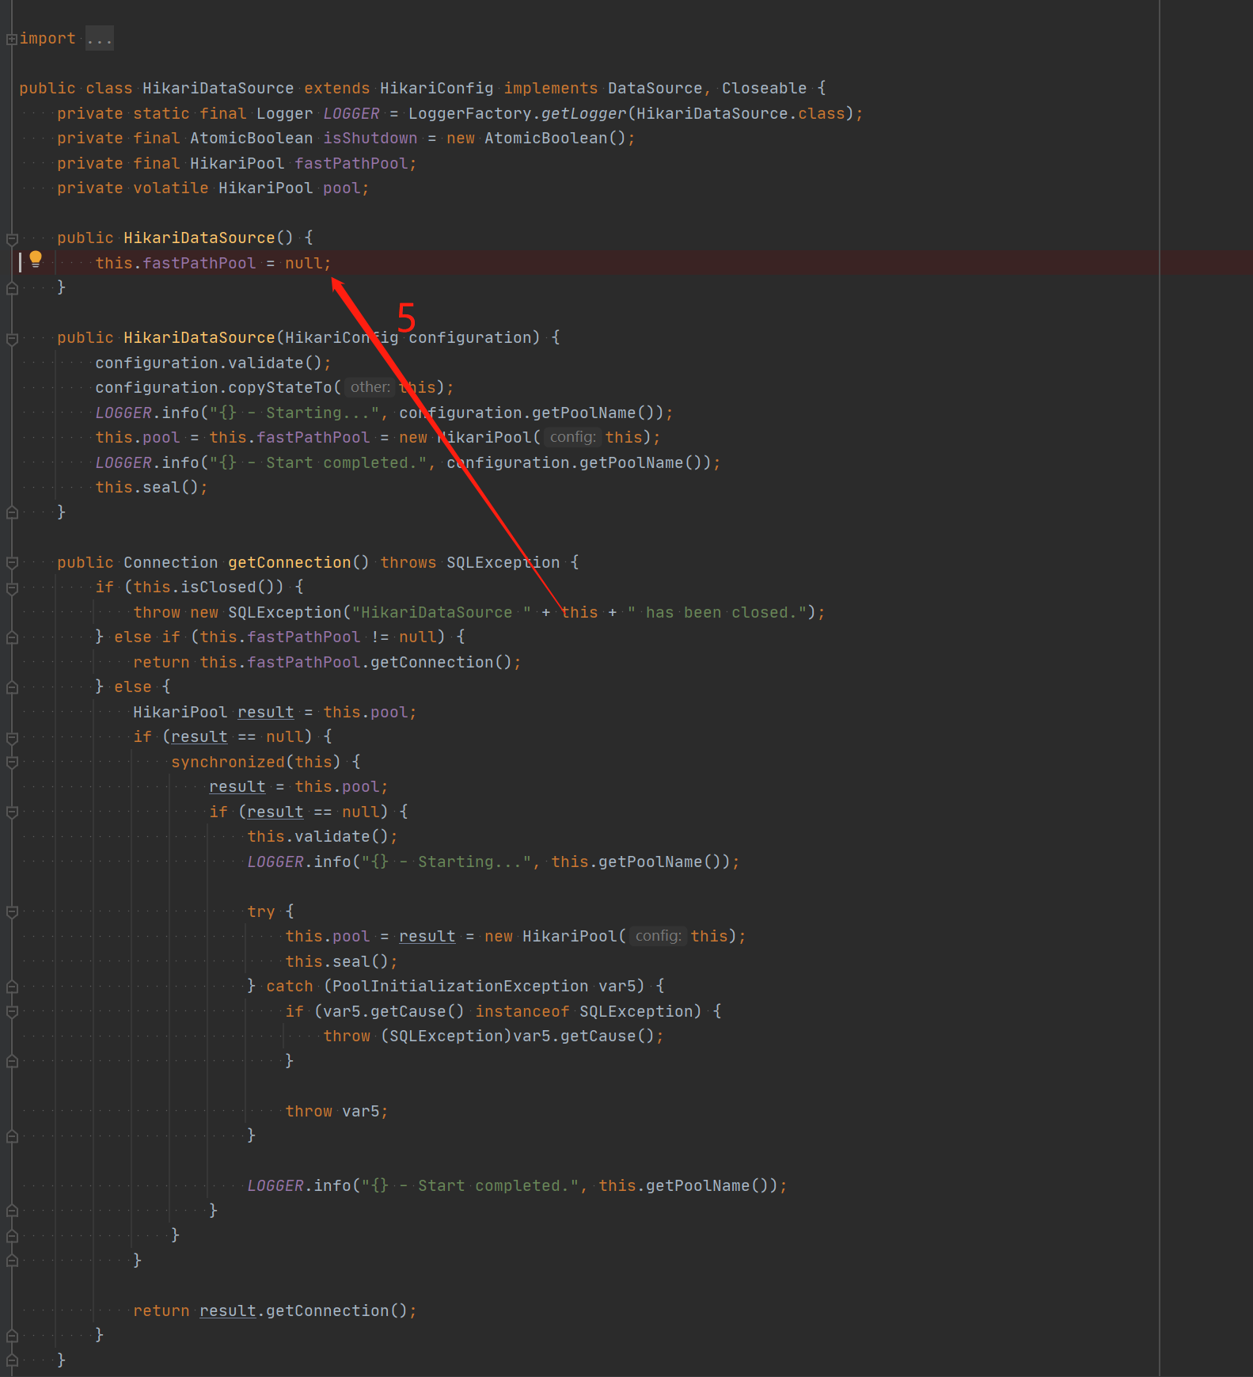Click copyStateTo method name
Screen dimensions: 1253x1377
coord(280,387)
